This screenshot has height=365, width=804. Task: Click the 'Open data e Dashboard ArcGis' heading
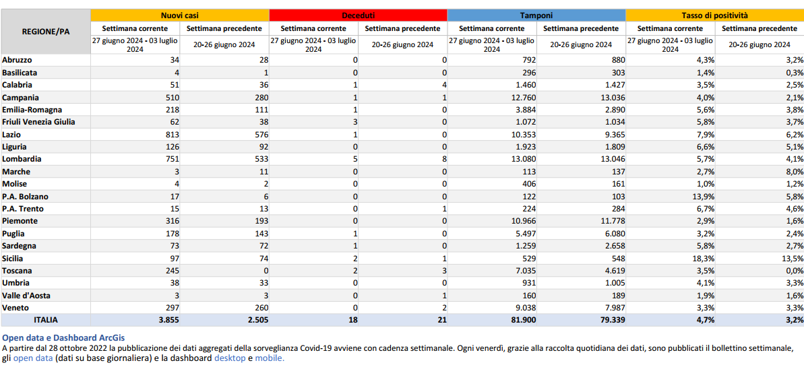click(63, 337)
